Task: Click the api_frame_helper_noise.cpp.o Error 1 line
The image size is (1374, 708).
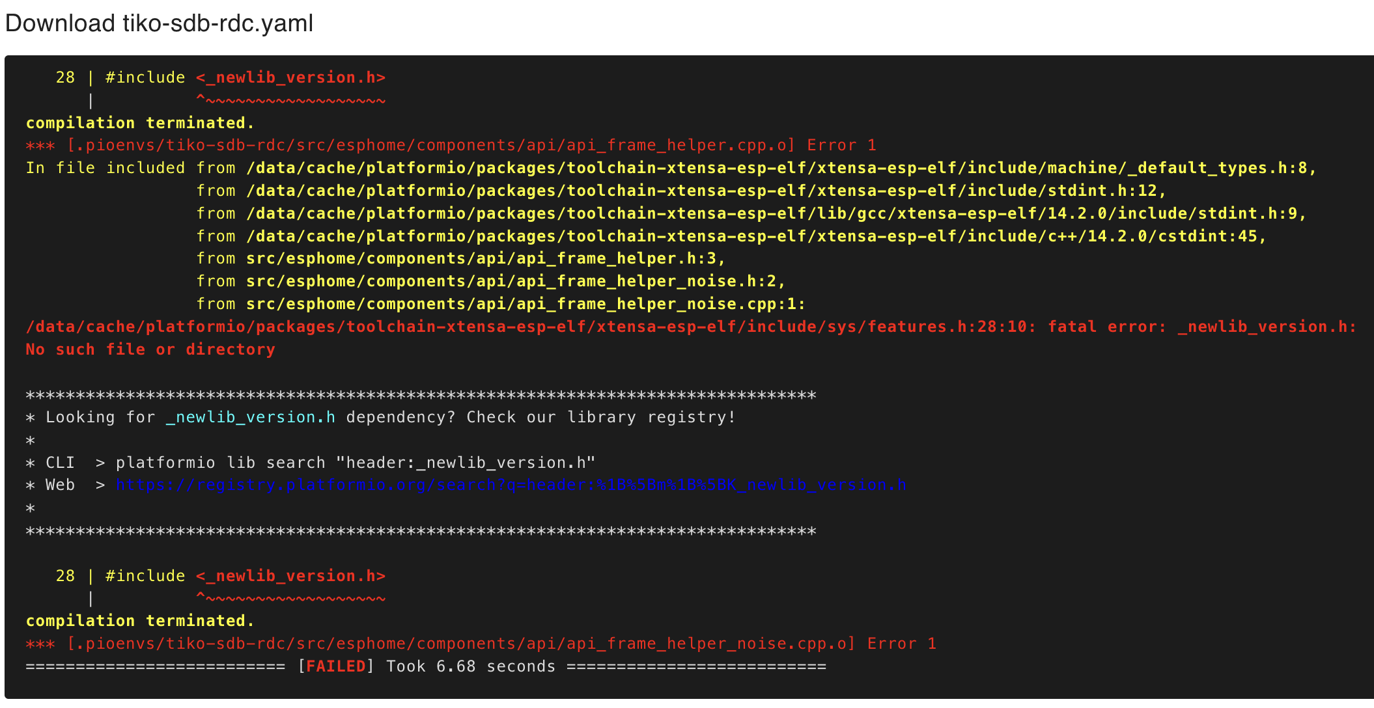Action: pyautogui.click(x=481, y=644)
